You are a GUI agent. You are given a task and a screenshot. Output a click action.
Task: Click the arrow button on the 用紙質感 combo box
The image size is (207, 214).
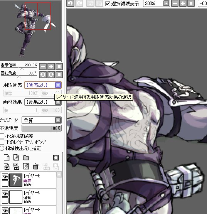58,85
